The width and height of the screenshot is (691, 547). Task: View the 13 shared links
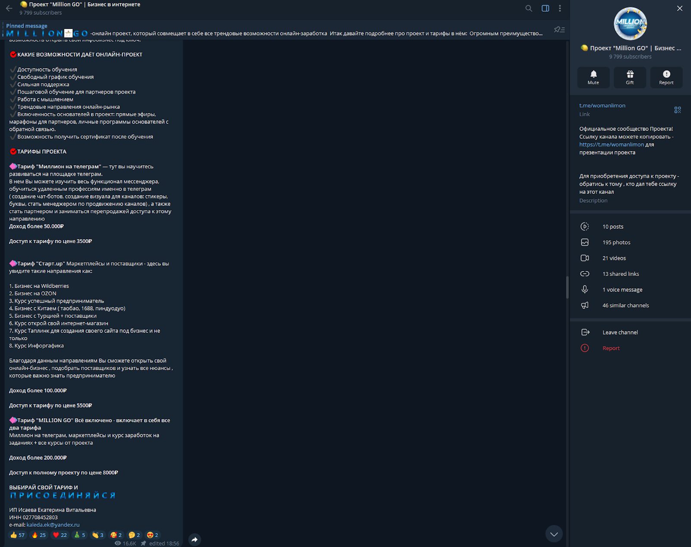(620, 274)
